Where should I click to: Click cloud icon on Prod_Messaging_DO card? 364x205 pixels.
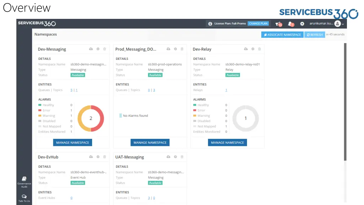point(168,49)
